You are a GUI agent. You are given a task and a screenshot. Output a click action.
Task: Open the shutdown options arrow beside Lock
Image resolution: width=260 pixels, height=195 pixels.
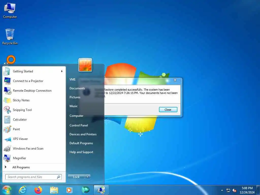[88, 177]
